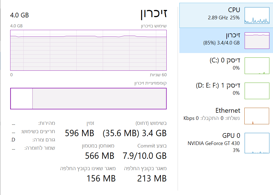Click the Disk 0 green graph thumbnail

click(x=257, y=66)
